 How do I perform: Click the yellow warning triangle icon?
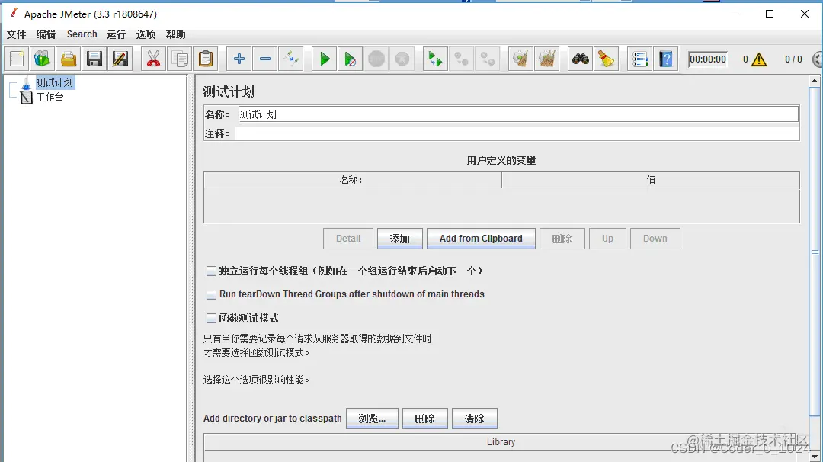pyautogui.click(x=758, y=59)
